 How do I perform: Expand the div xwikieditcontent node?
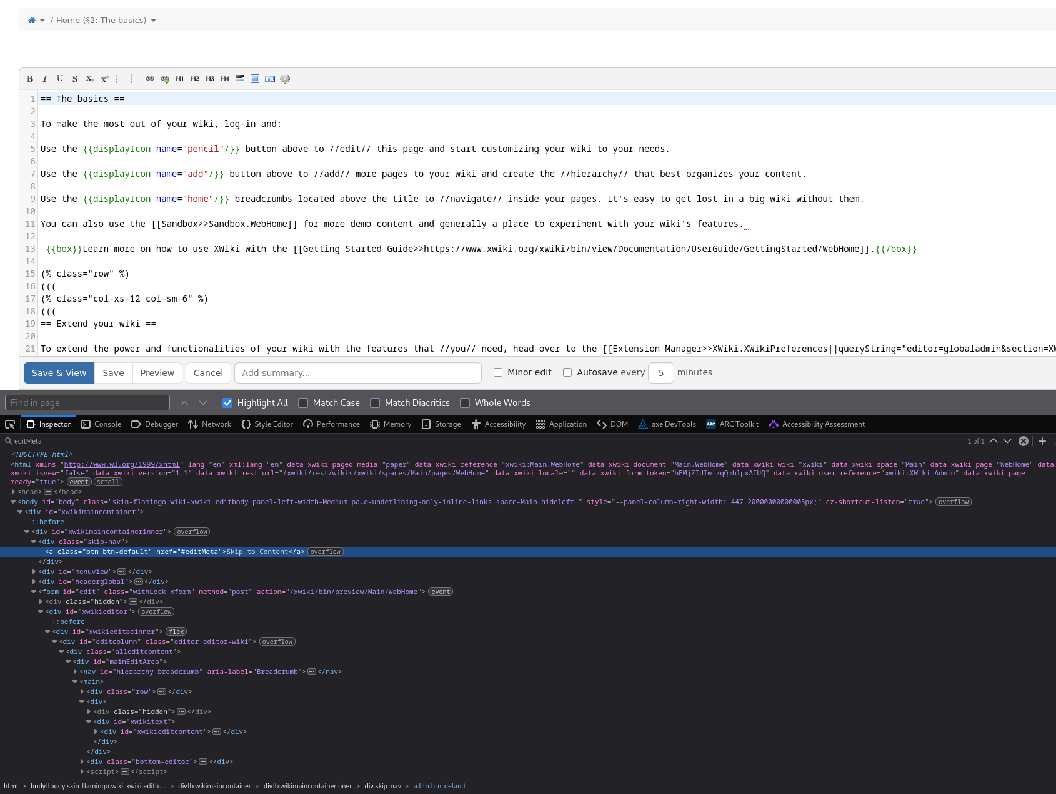coord(96,732)
